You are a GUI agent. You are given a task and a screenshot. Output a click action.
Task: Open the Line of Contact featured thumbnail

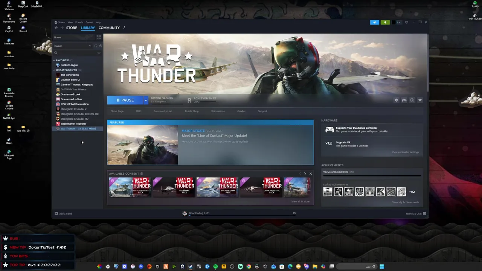point(142,145)
